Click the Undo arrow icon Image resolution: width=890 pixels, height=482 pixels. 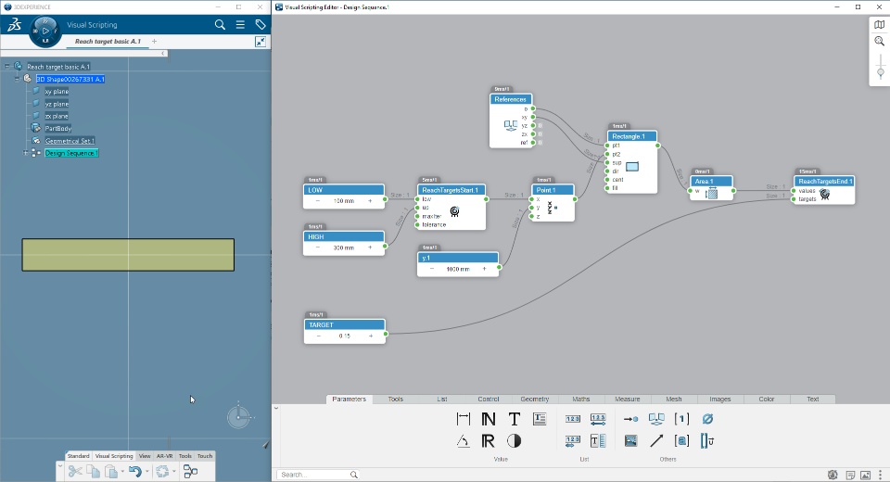(x=135, y=471)
